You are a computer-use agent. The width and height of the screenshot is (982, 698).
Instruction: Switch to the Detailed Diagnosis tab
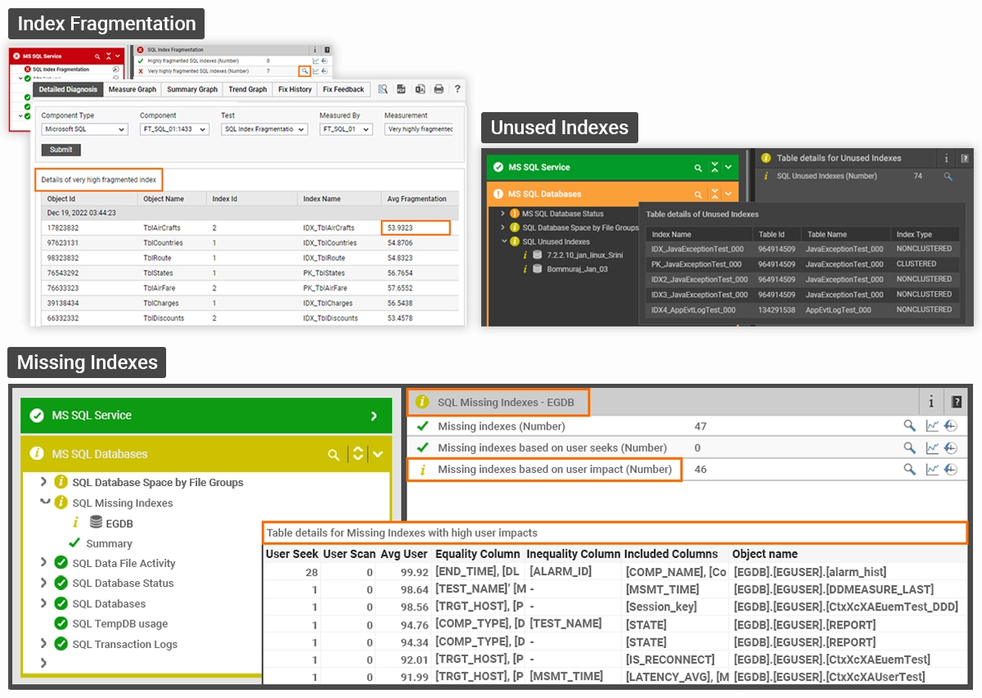click(x=69, y=89)
